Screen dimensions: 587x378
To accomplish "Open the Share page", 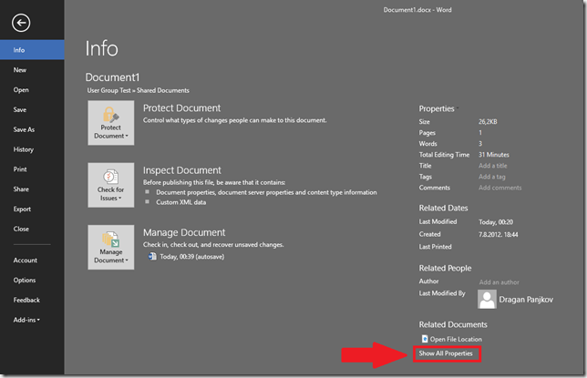I will click(x=21, y=189).
